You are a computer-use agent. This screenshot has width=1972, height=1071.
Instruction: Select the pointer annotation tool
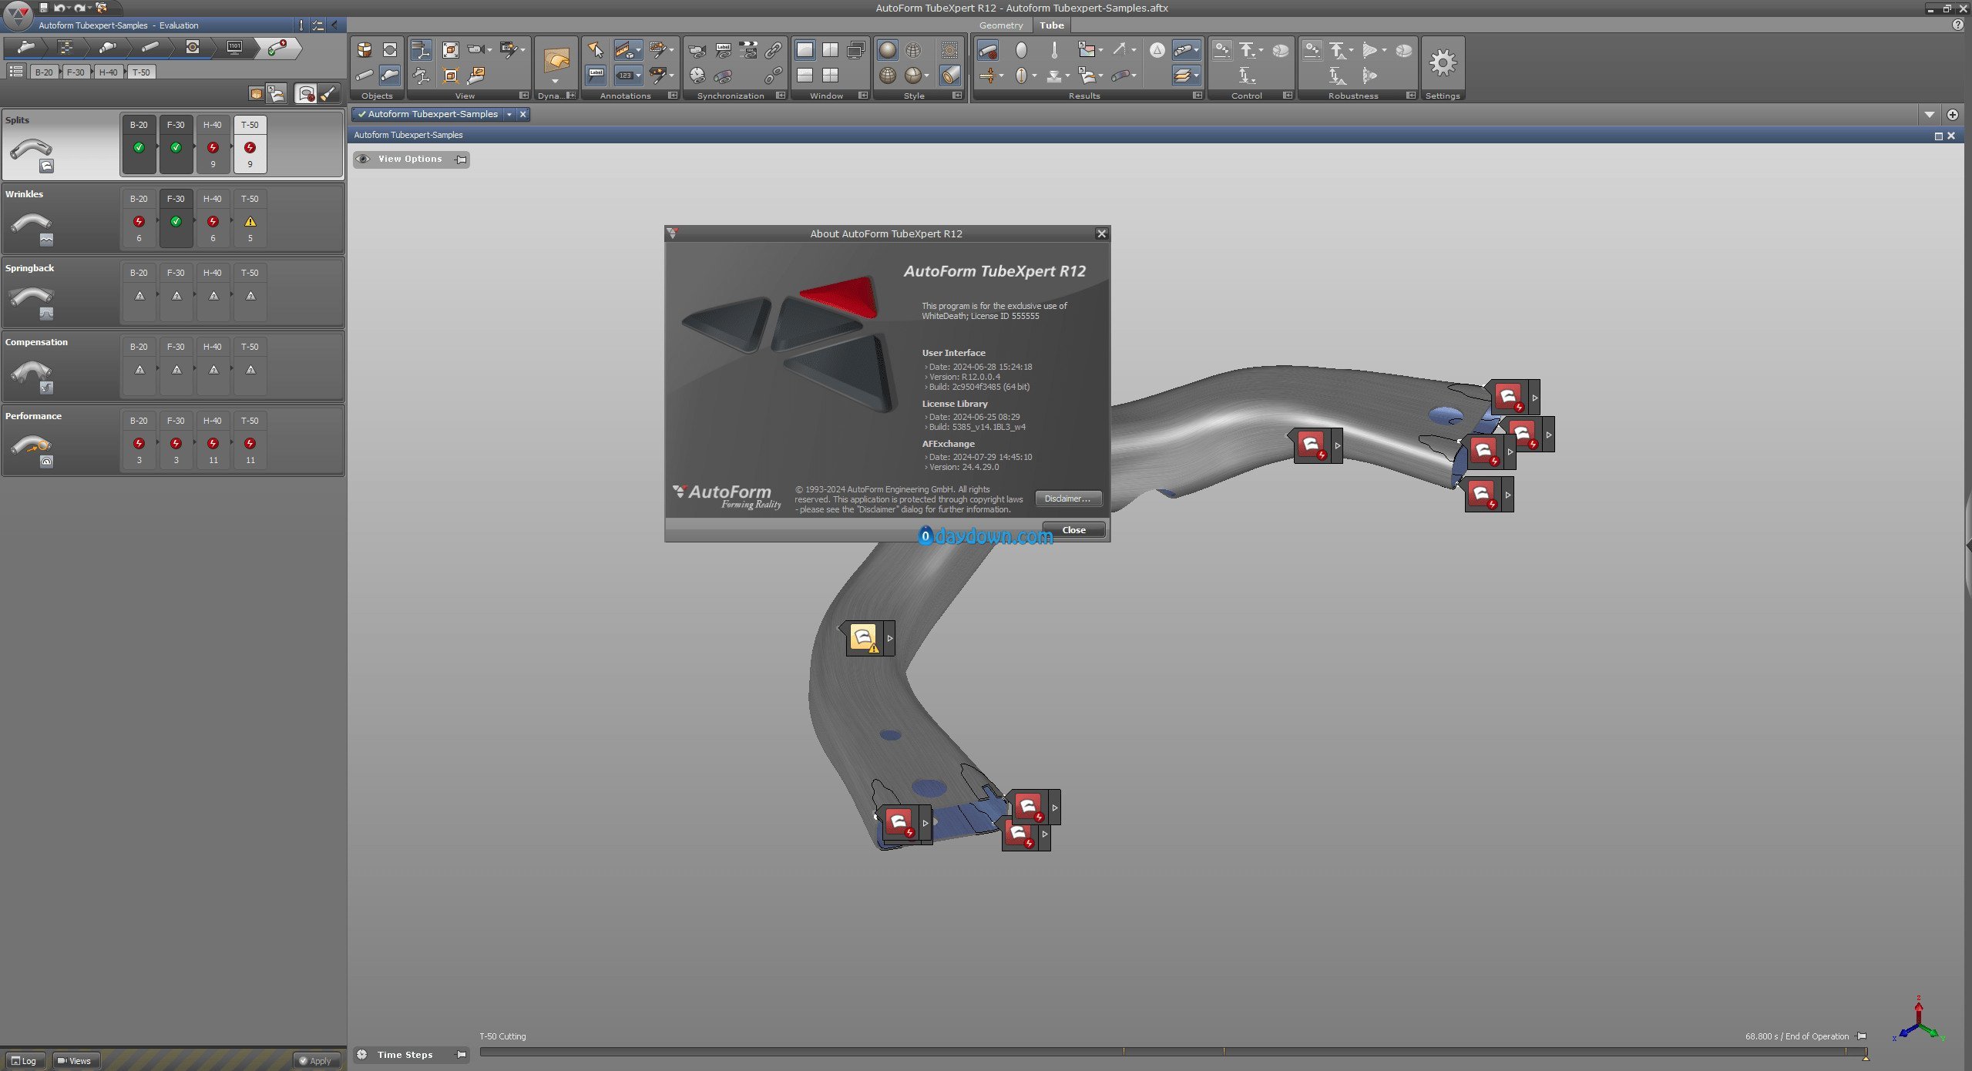click(596, 51)
